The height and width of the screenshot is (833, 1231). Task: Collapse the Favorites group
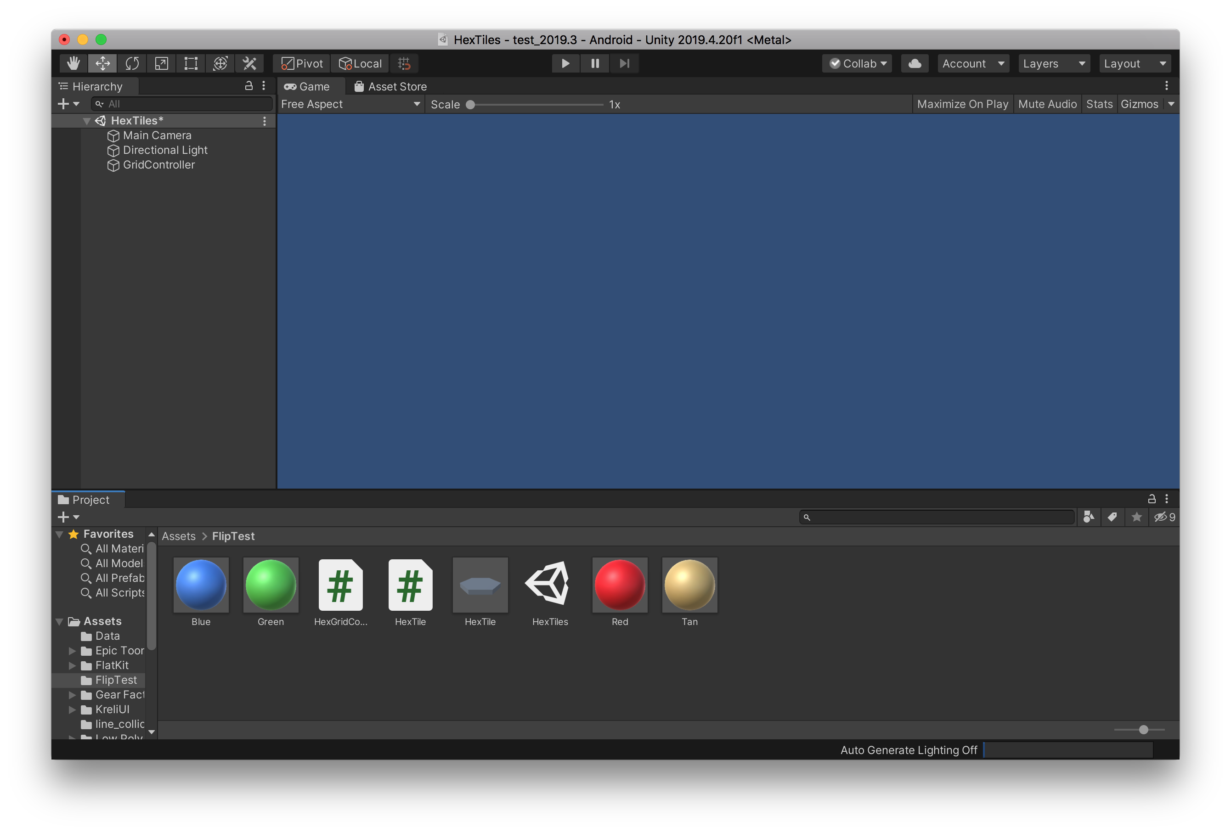(x=59, y=535)
